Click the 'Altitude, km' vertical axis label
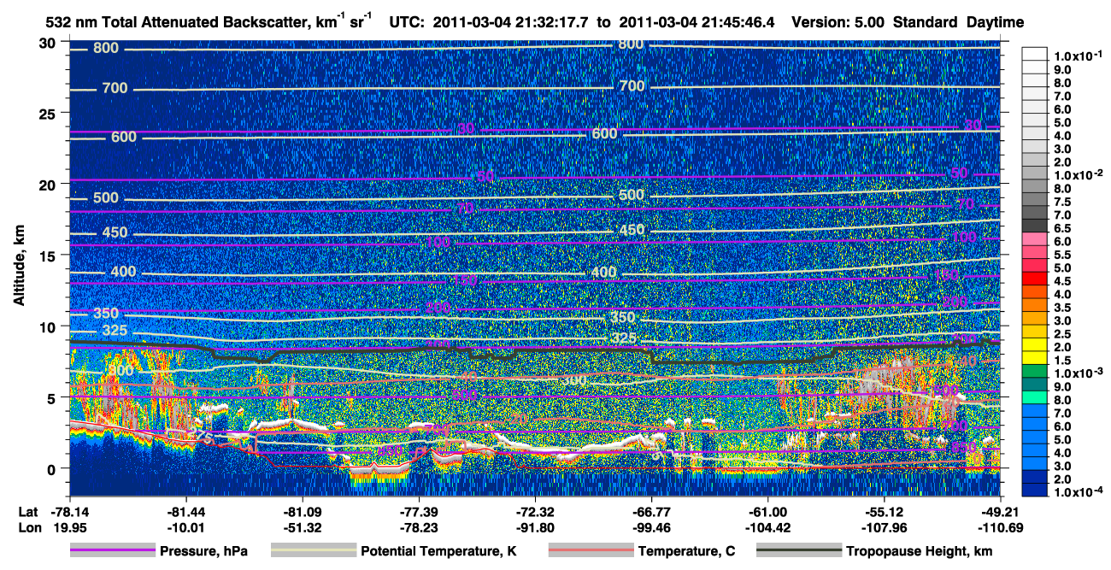Screen dimensions: 1111x570 pyautogui.click(x=18, y=267)
